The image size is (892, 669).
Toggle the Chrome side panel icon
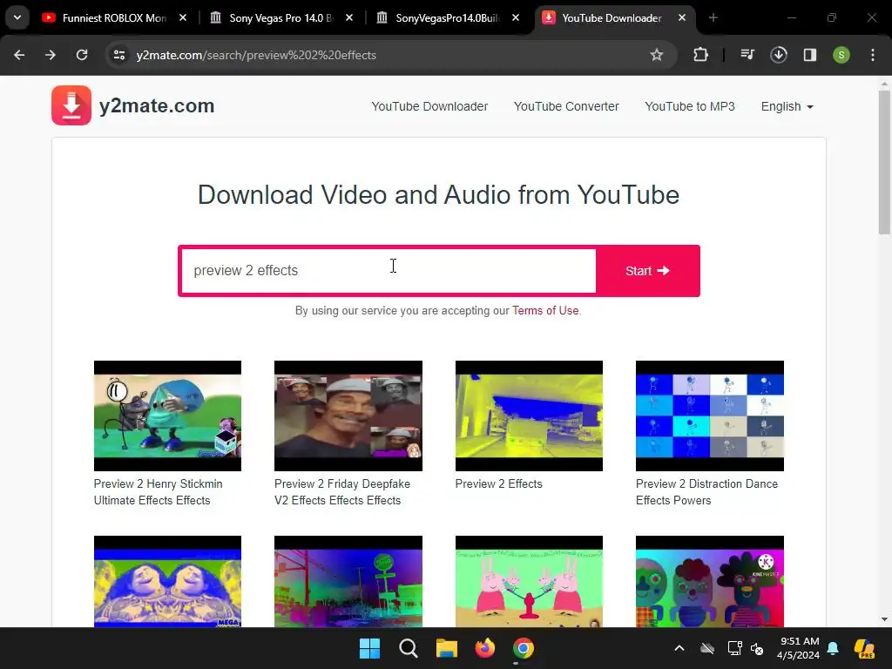coord(809,55)
